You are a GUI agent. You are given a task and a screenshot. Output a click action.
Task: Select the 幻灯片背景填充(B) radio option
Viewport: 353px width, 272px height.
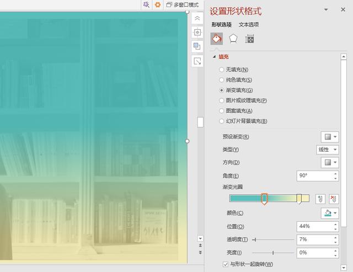222,121
